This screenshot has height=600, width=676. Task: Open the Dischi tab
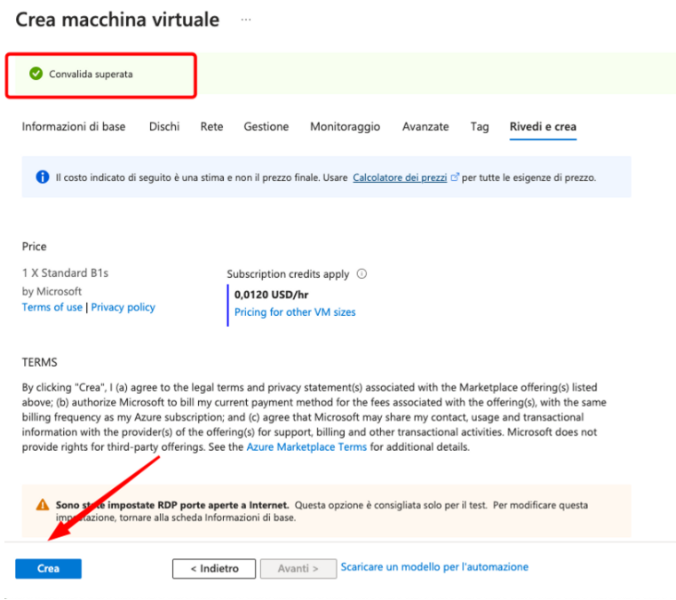[x=164, y=127]
